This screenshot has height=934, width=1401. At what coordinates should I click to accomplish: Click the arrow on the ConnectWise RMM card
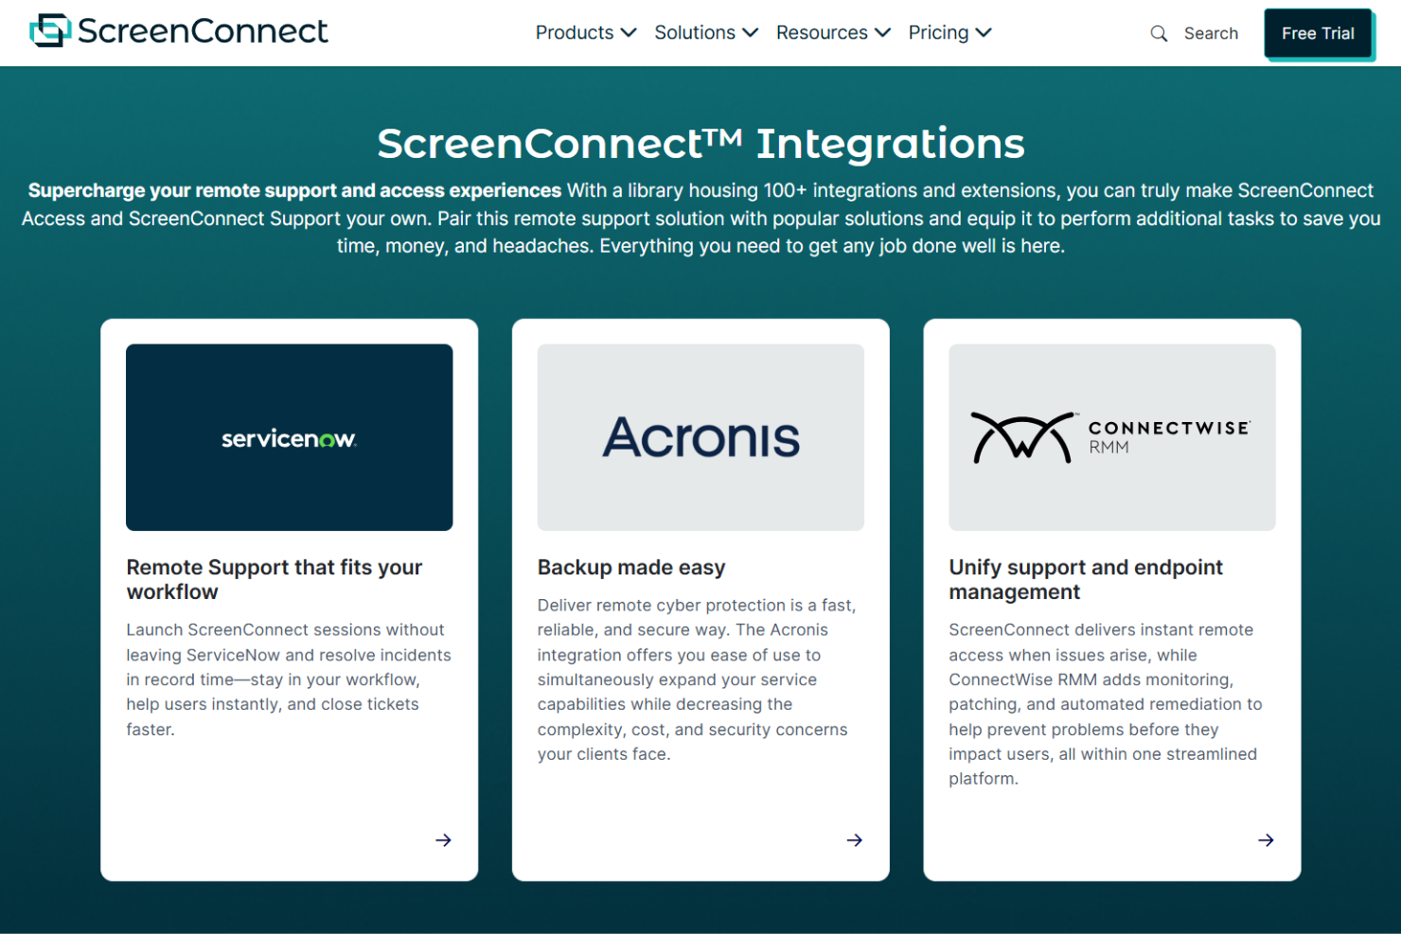1266,839
